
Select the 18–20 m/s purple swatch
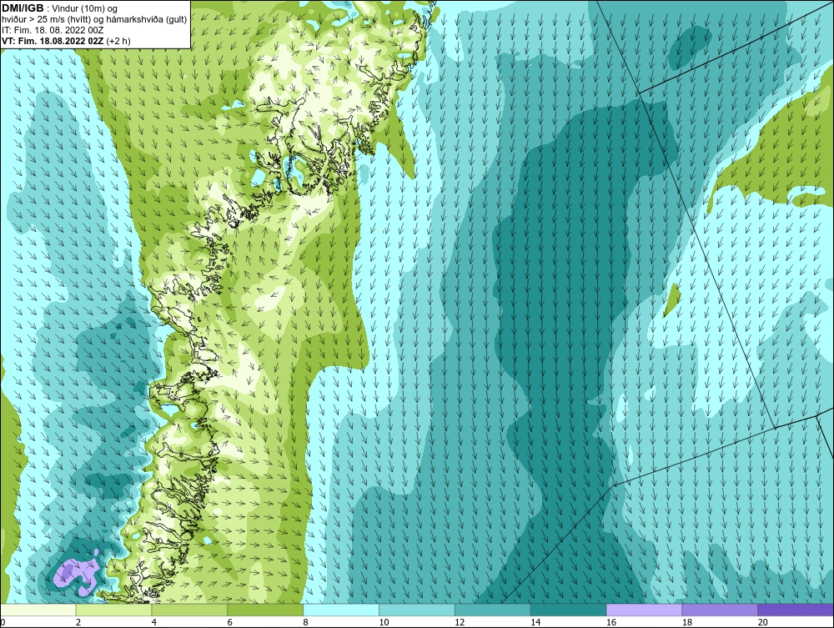(x=721, y=610)
